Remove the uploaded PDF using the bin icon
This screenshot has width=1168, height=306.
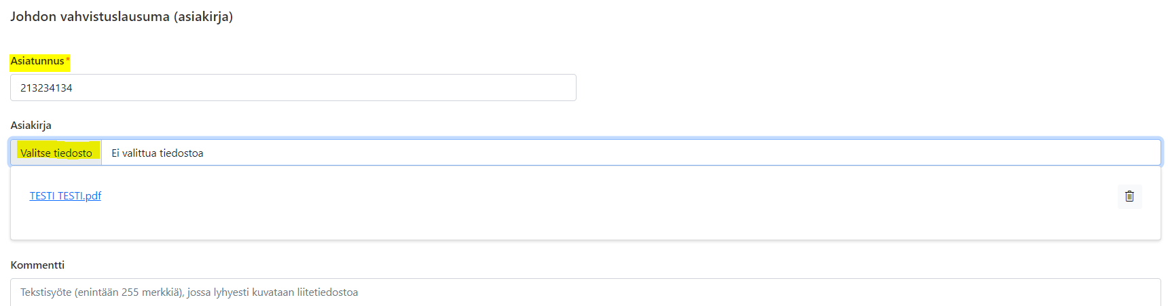click(x=1129, y=196)
